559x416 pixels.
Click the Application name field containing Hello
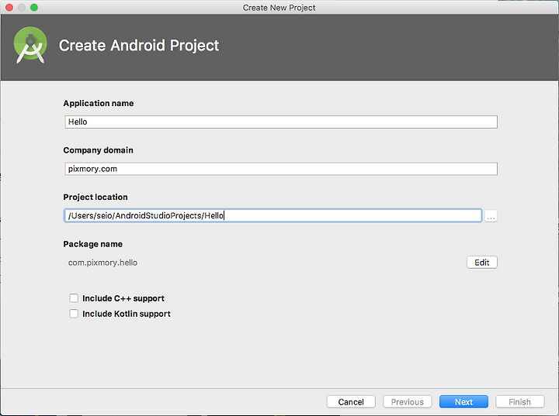coord(281,122)
